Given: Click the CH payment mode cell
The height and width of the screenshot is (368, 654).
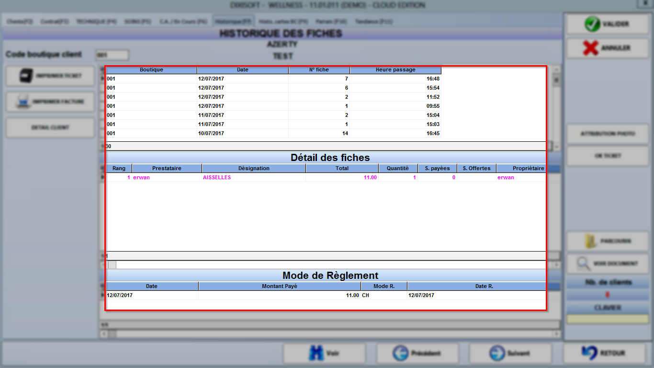Looking at the screenshot, I should [x=384, y=295].
